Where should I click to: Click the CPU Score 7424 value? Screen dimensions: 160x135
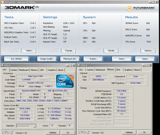pos(149,42)
